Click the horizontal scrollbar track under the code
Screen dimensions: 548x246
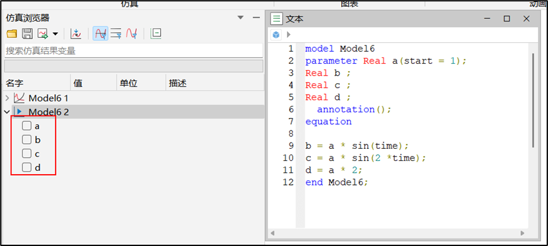[x=398, y=233]
